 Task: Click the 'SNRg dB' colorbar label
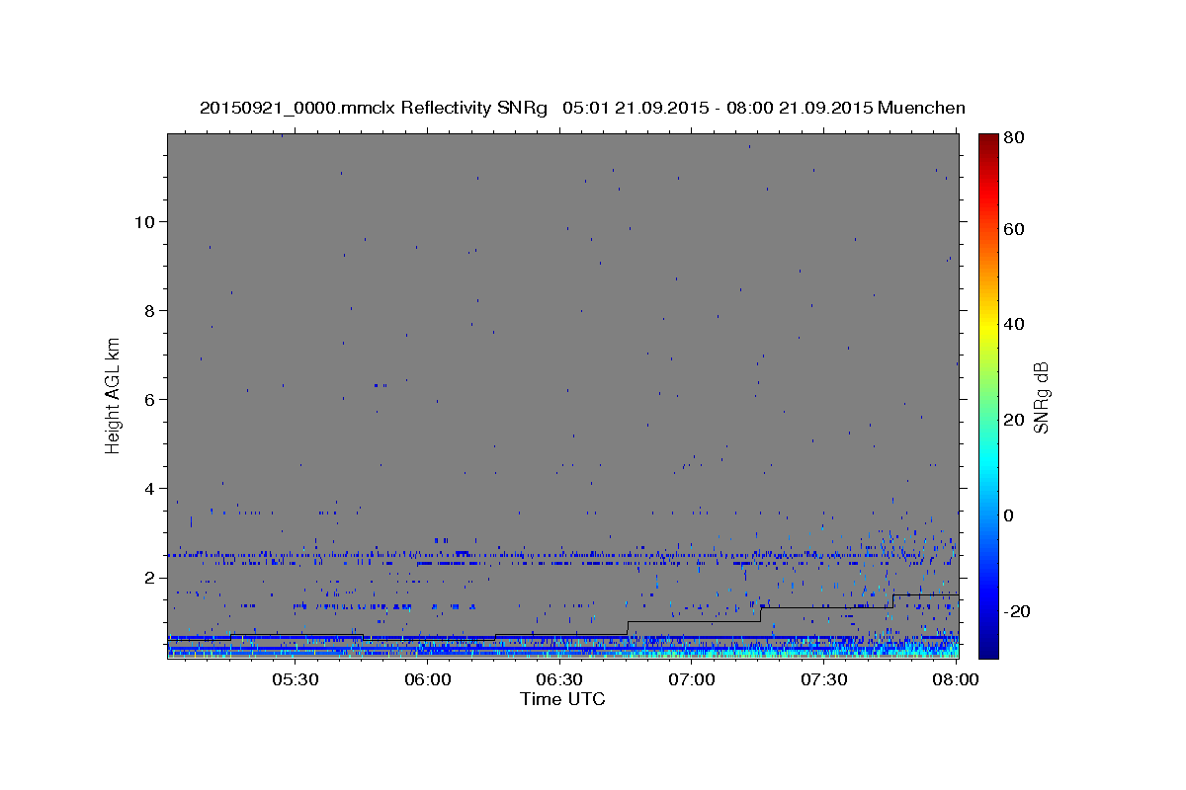click(x=1041, y=397)
